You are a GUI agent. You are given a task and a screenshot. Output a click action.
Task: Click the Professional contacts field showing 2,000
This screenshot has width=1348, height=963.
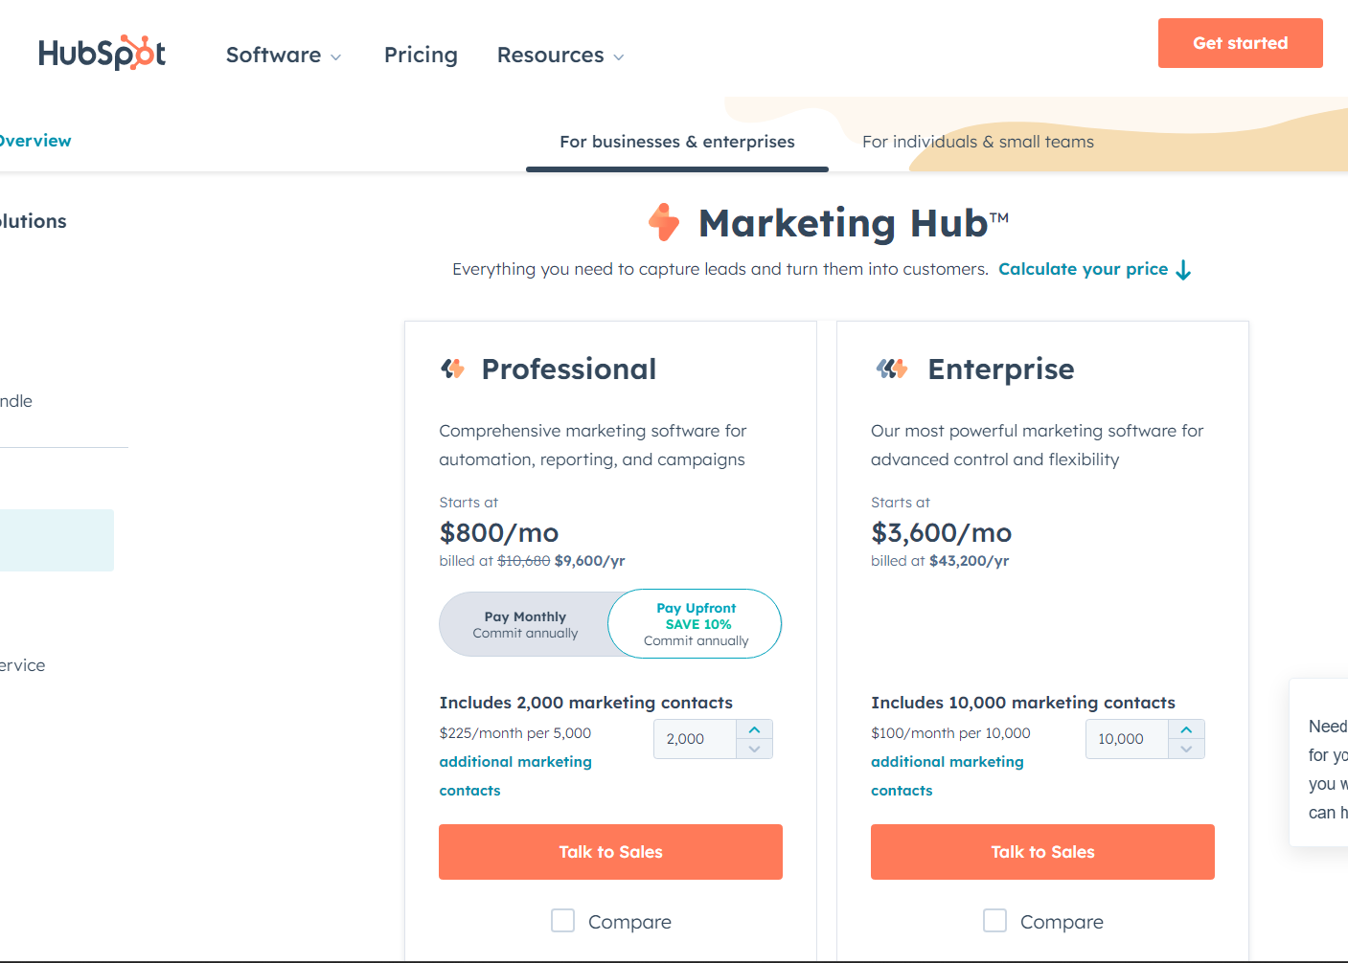[696, 739]
